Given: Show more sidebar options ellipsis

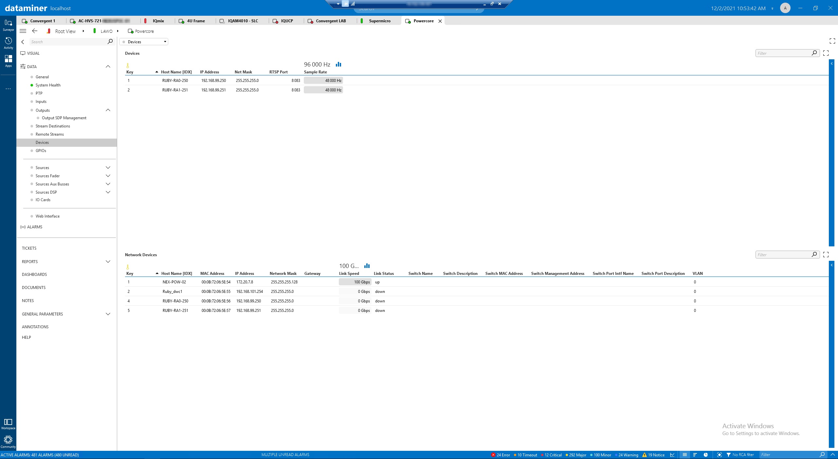Looking at the screenshot, I should 8,89.
